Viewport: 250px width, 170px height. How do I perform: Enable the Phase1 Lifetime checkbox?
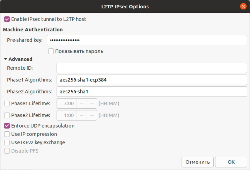tap(7, 103)
